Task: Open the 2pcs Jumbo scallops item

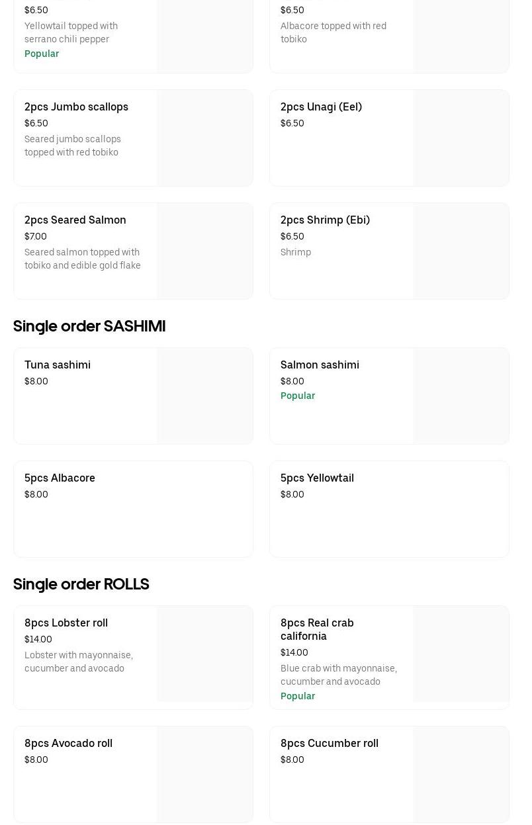Action: [x=76, y=107]
